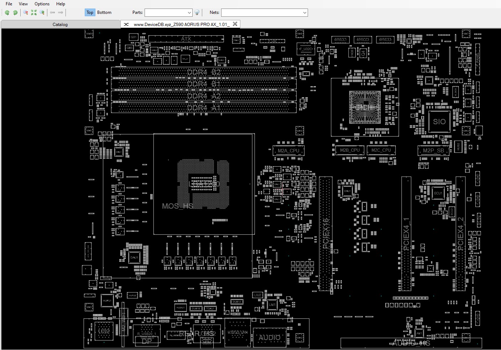Select the CPU socket pin grid
Screen dimensions: 501x350
(204, 184)
